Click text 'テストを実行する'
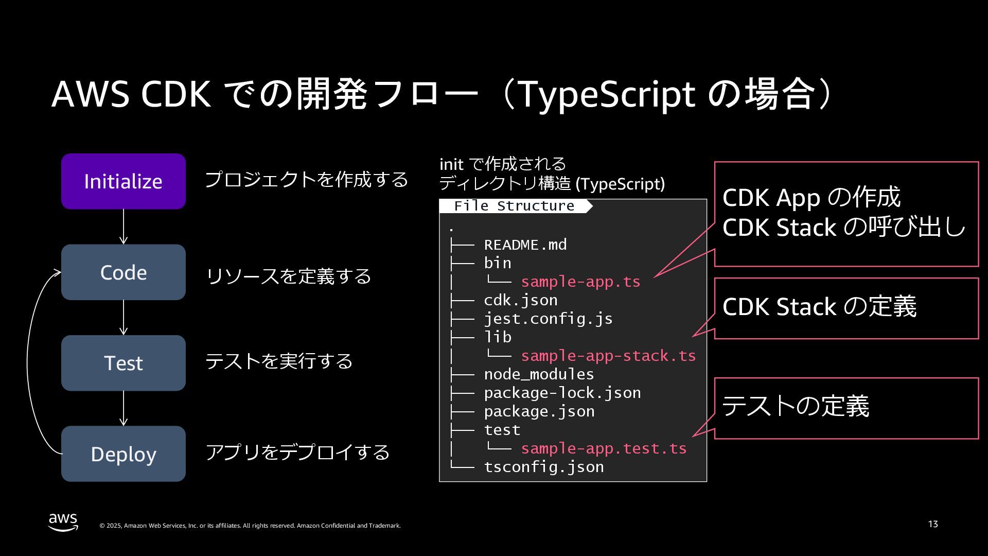The image size is (988, 556). pyautogui.click(x=279, y=361)
